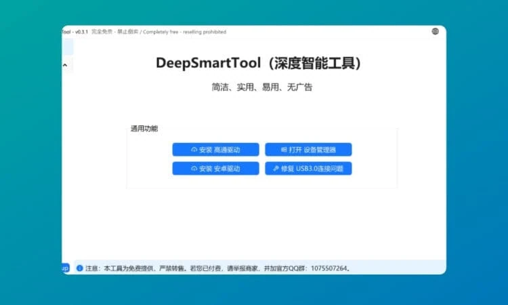508x305 pixels.
Task: Click the 修复 USB3.0连接问题 button
Action: [x=308, y=169]
